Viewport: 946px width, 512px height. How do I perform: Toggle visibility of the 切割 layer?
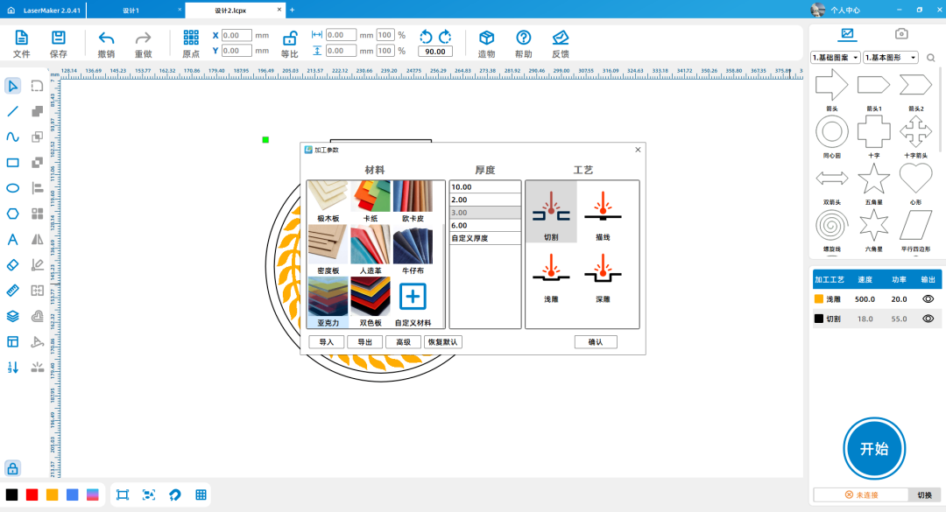(x=928, y=319)
